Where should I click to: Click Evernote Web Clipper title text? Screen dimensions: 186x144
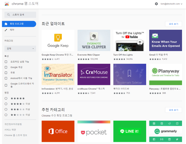tap(88, 55)
